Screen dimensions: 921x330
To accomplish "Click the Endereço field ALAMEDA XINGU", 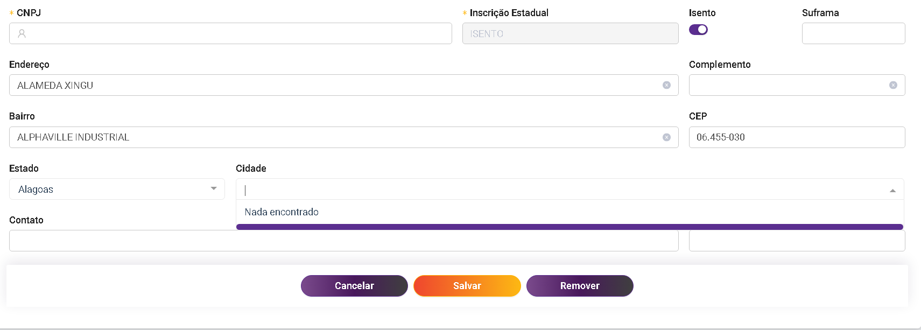I will point(334,85).
